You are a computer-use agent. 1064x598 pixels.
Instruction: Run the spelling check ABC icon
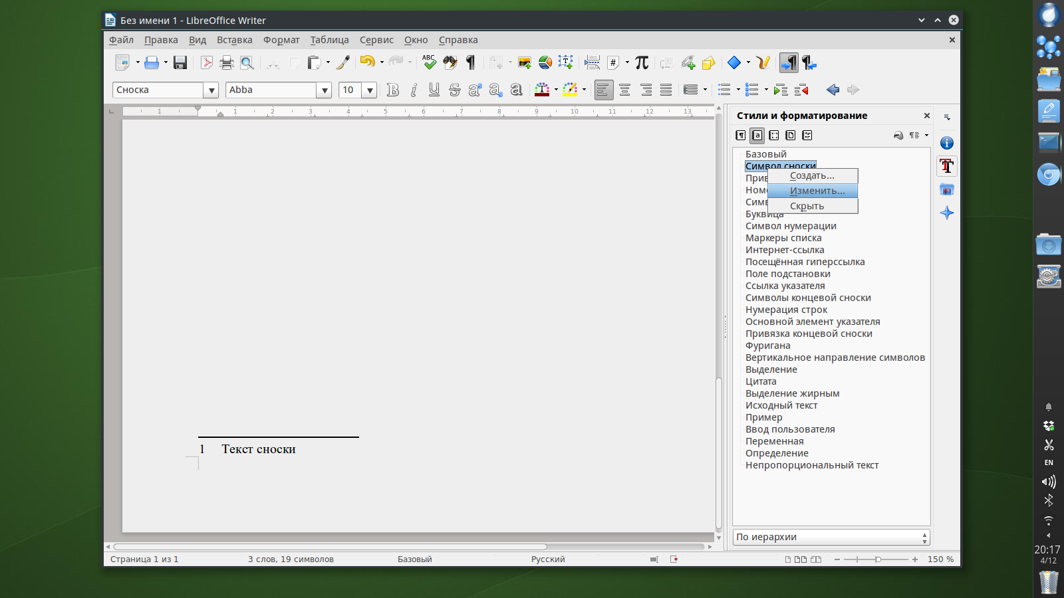[x=429, y=63]
